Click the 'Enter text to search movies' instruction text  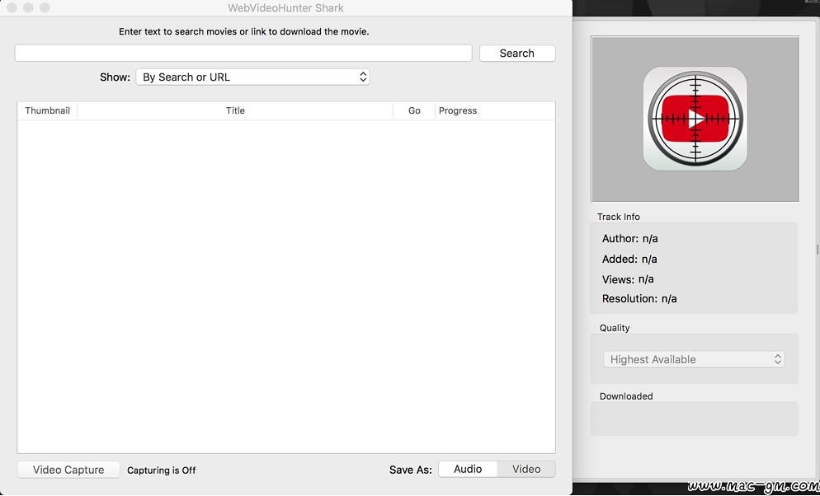coord(243,32)
